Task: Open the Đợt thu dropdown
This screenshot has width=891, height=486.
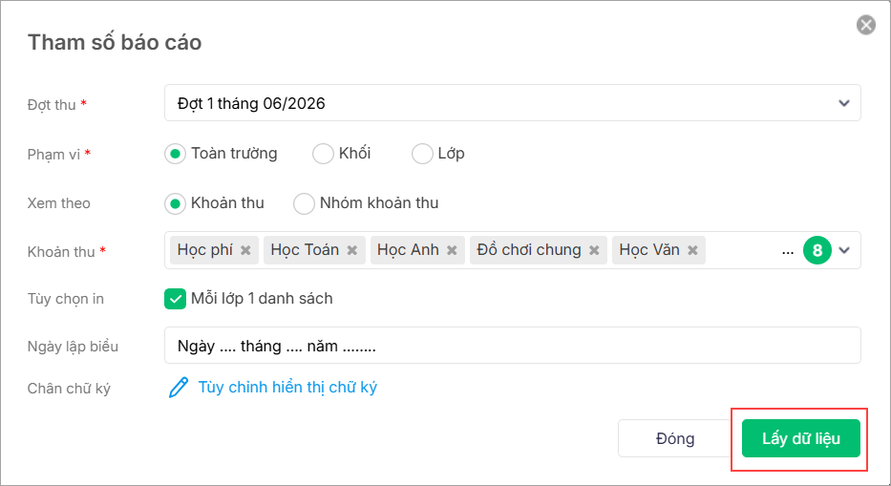Action: tap(512, 103)
